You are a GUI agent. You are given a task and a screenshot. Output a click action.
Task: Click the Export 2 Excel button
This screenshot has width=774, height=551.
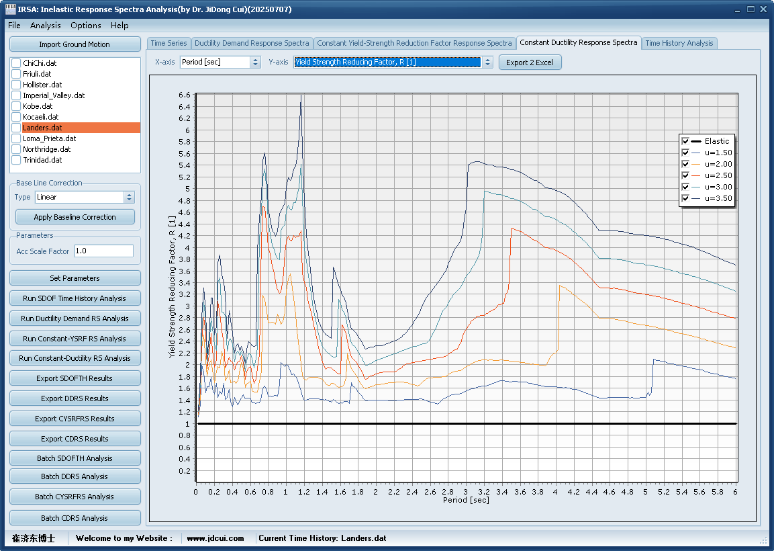coord(530,62)
